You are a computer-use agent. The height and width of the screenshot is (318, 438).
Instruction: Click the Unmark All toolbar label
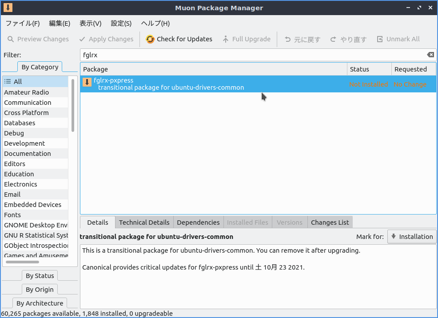click(403, 39)
